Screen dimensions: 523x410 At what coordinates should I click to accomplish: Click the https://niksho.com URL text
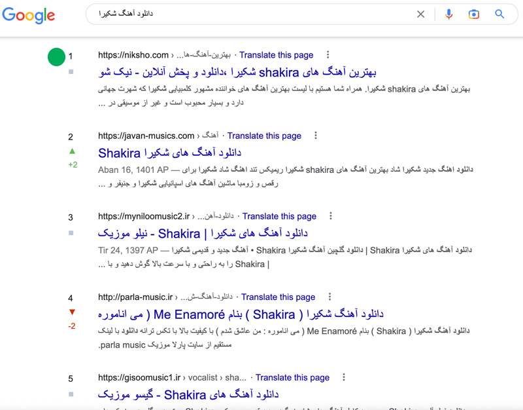(x=133, y=55)
